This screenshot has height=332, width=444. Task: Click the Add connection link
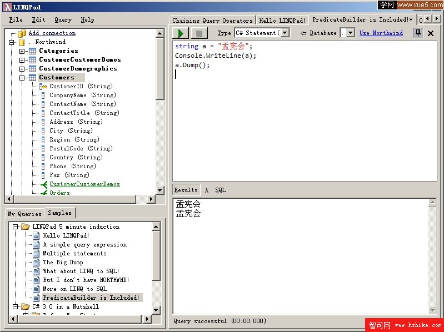[52, 33]
